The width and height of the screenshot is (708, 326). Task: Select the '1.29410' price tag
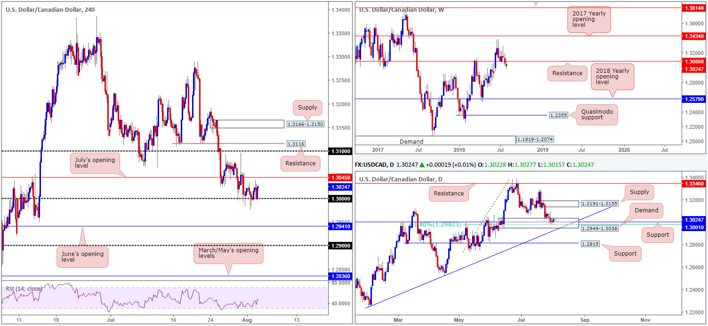point(340,226)
